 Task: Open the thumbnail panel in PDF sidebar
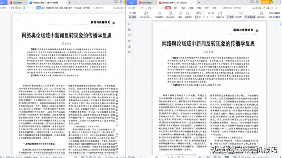[x=129, y=30]
